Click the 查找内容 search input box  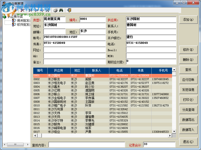coord(87,145)
